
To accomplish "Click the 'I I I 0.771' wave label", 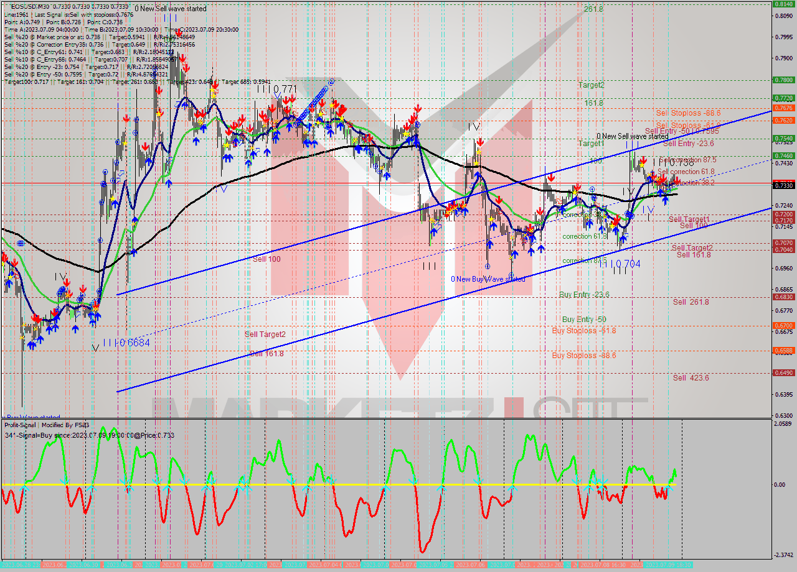I will pos(276,90).
